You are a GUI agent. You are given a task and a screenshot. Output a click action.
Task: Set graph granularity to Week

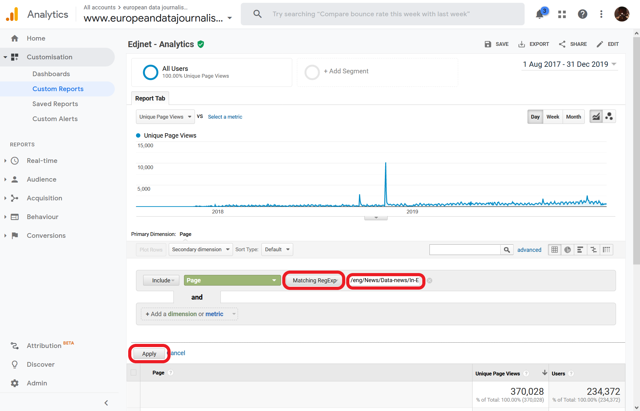553,117
